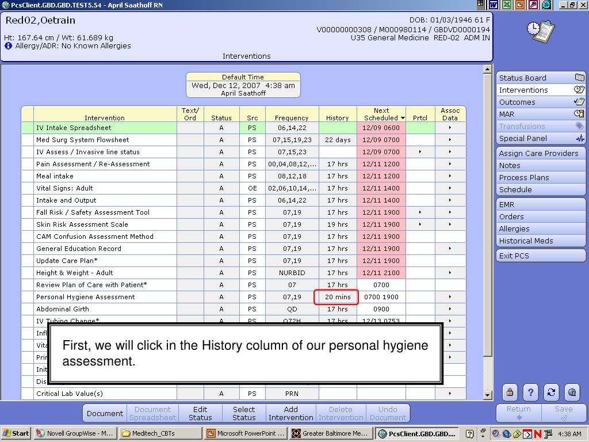Open Allergies from side menu
The width and height of the screenshot is (589, 442).
point(541,228)
